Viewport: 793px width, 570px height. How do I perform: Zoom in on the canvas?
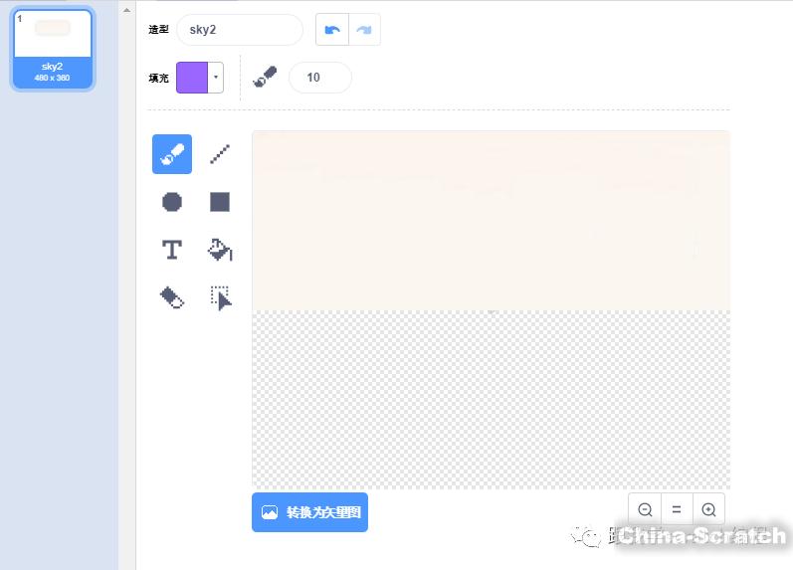point(708,509)
